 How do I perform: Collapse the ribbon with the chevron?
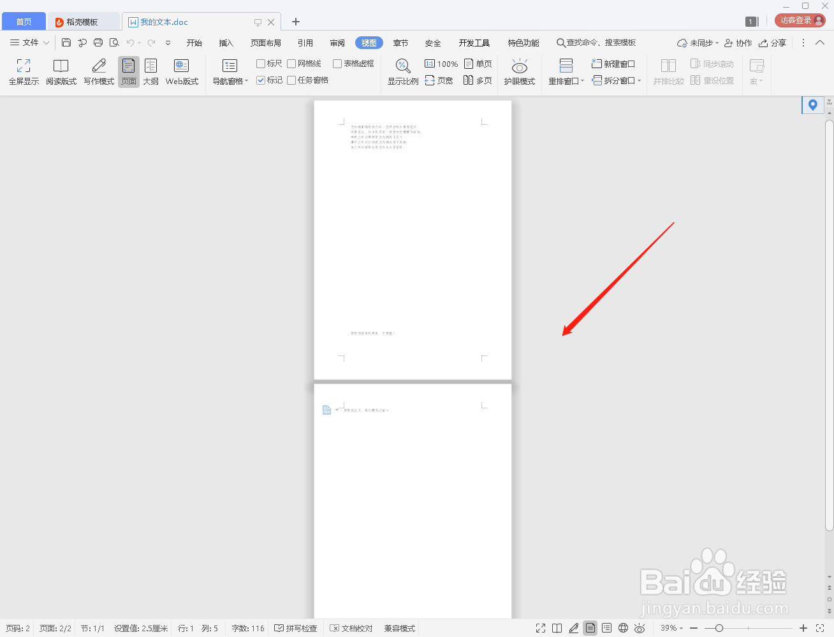click(820, 43)
